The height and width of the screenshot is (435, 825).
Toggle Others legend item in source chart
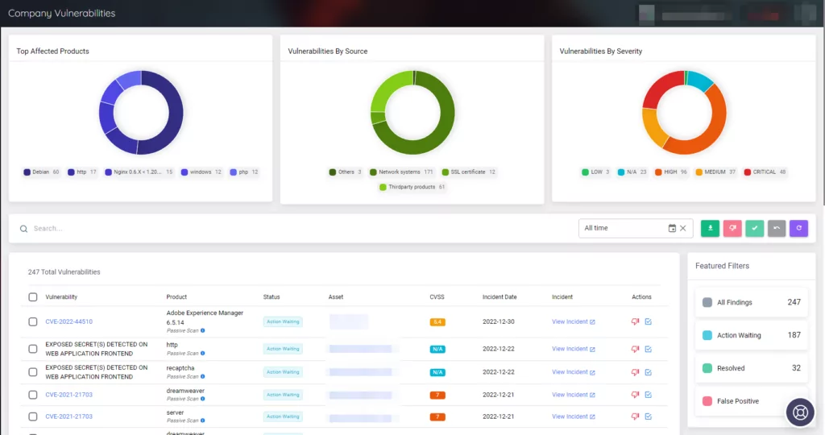click(x=346, y=172)
